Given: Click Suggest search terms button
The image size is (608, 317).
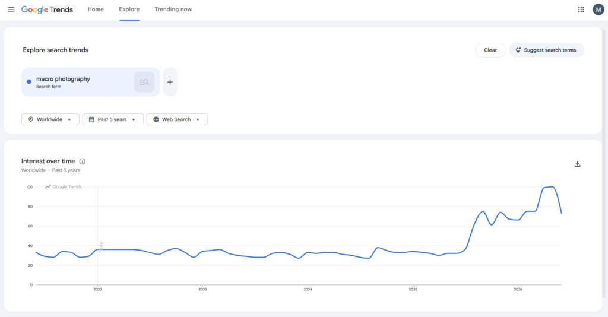Looking at the screenshot, I should coord(547,50).
